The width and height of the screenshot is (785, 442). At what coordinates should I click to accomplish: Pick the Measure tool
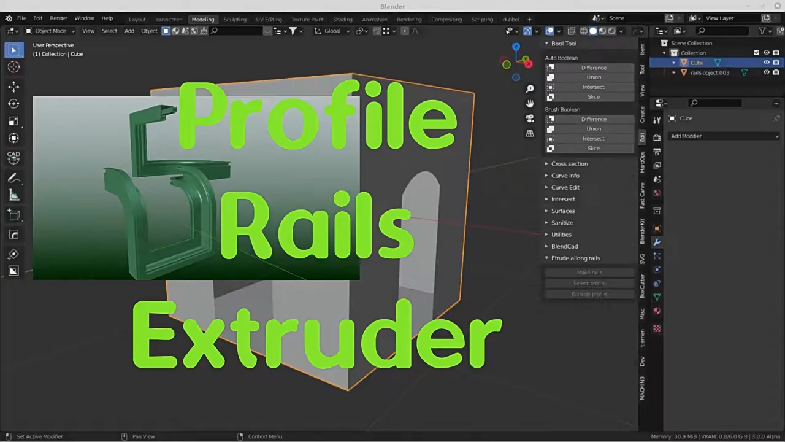coord(13,196)
